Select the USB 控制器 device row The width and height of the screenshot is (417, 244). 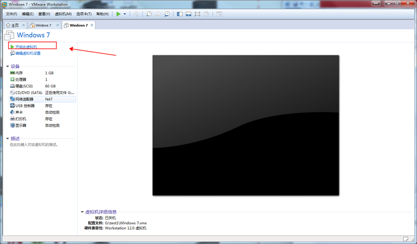point(42,106)
